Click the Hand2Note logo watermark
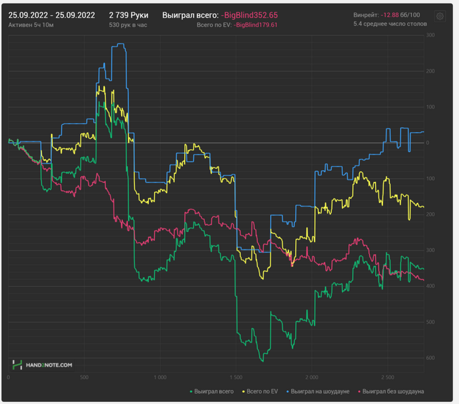This screenshot has height=404, width=459. pyautogui.click(x=43, y=365)
